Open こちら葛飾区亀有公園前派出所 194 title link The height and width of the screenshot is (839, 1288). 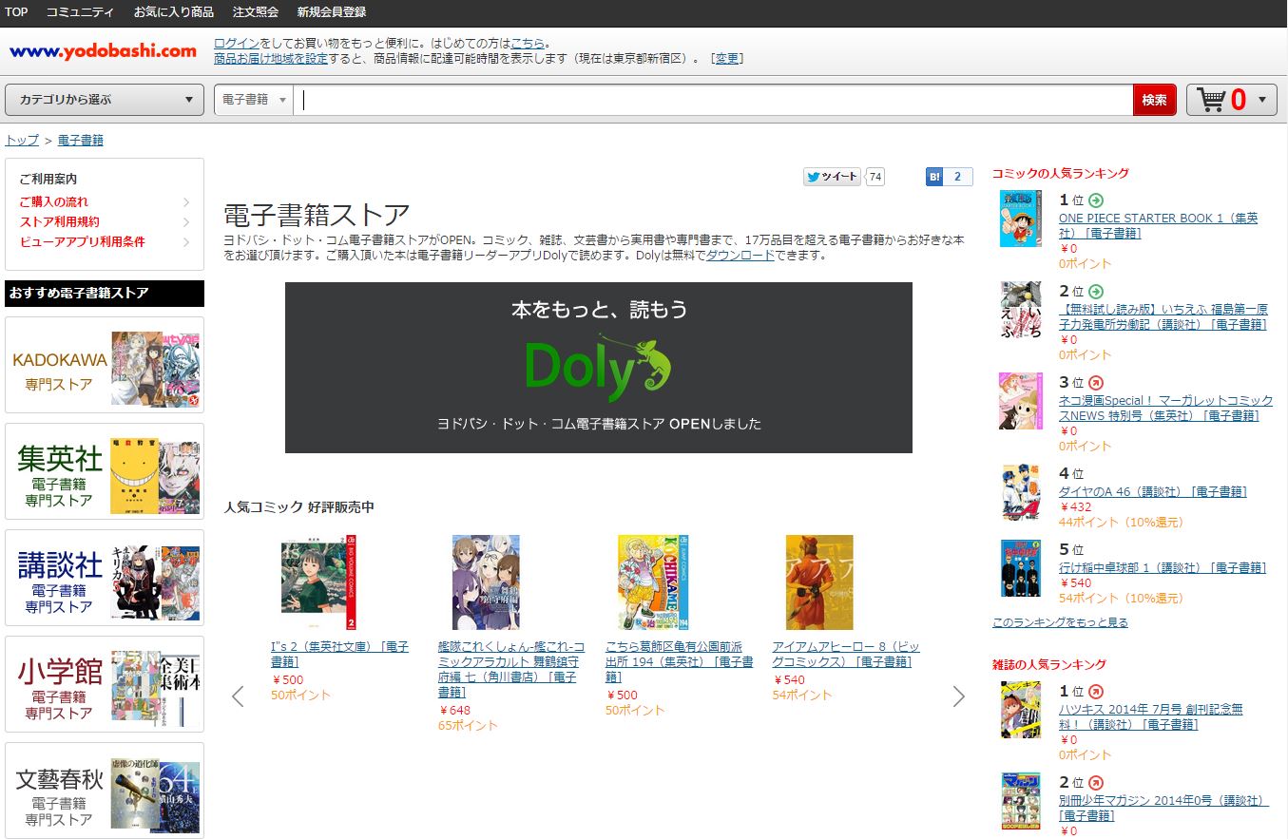tap(679, 661)
